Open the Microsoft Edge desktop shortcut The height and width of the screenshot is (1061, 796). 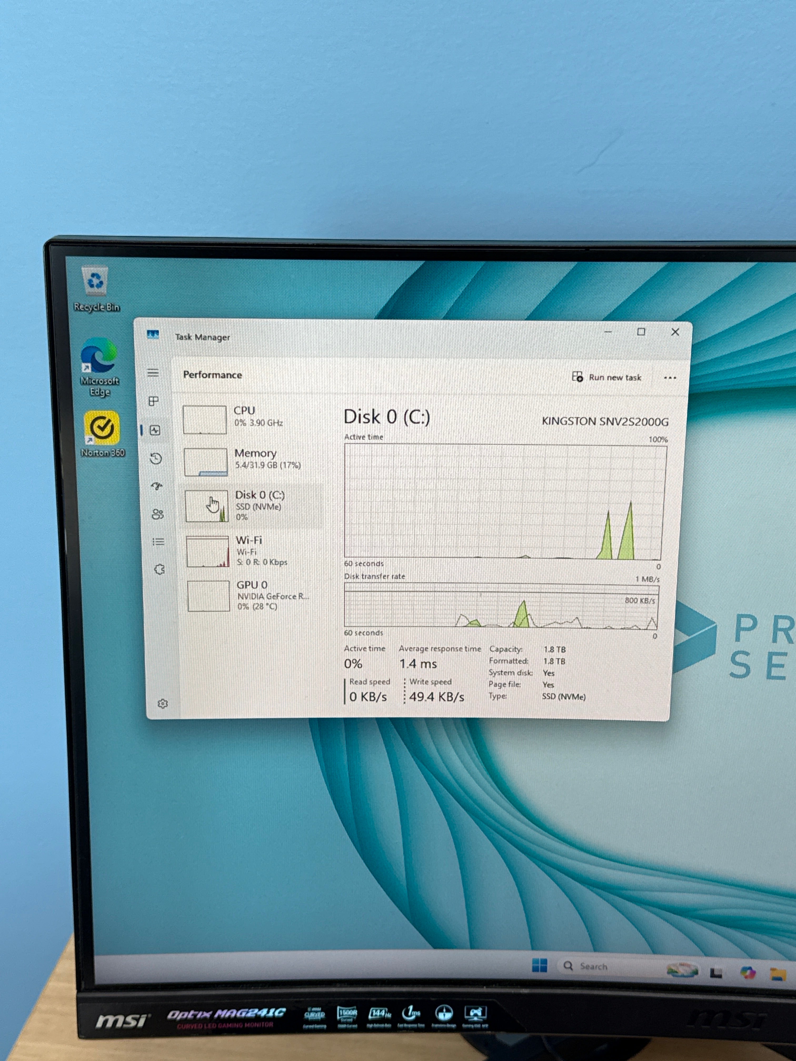[x=99, y=367]
